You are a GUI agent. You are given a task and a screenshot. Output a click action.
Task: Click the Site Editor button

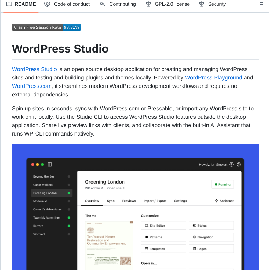click(x=163, y=226)
